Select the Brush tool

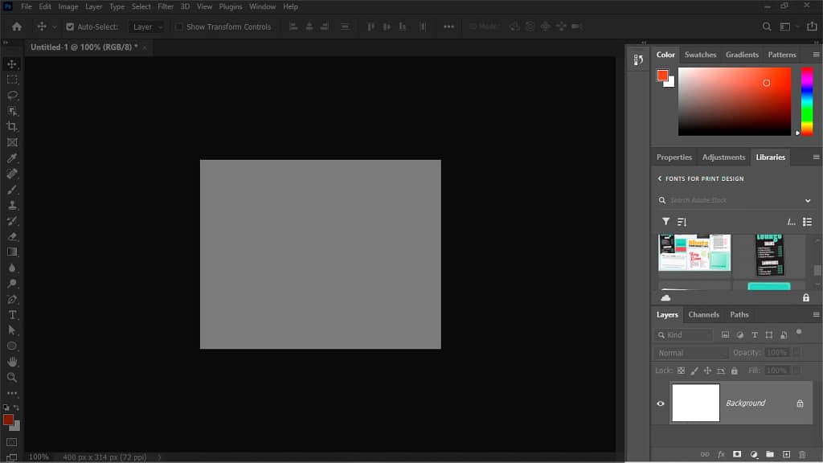[x=11, y=190]
